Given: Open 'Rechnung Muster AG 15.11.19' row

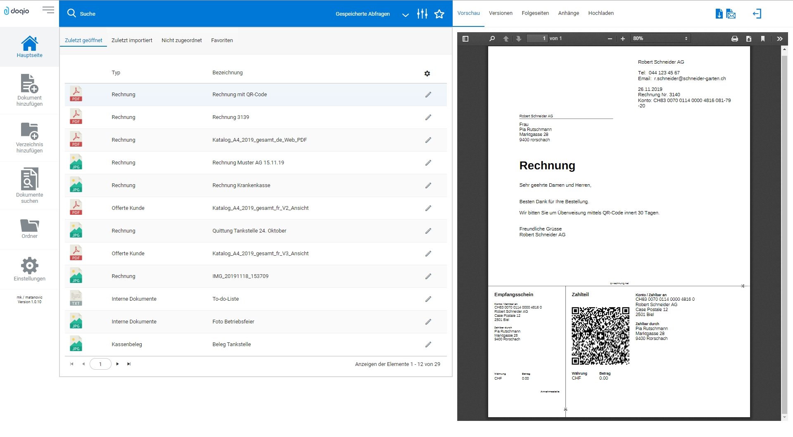Looking at the screenshot, I should pos(256,163).
